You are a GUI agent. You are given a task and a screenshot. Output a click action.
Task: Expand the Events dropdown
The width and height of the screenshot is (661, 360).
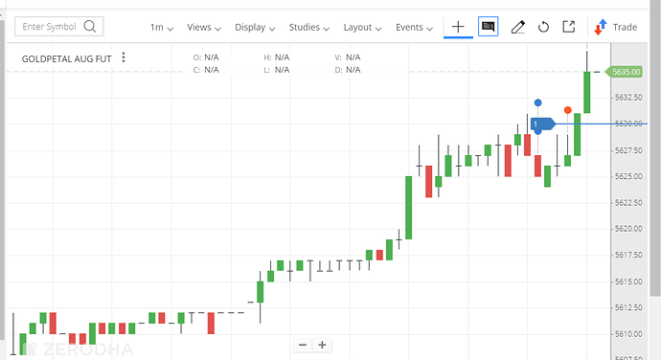pos(414,28)
